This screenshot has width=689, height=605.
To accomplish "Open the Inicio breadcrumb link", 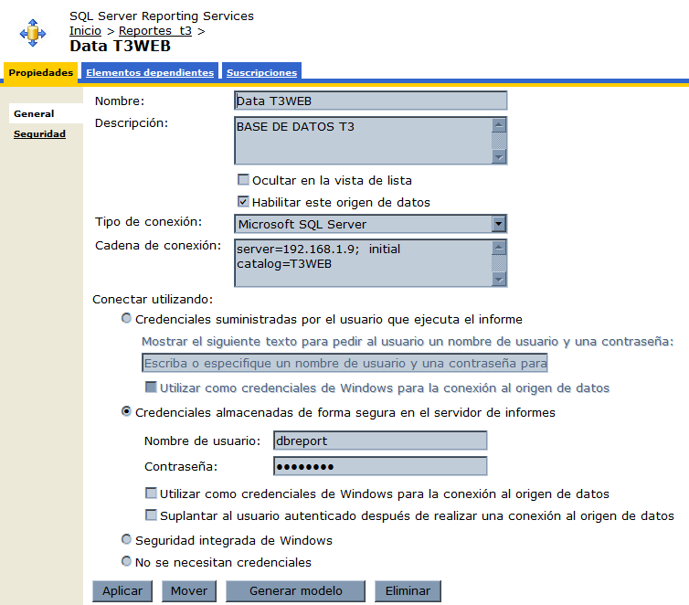I will (85, 31).
